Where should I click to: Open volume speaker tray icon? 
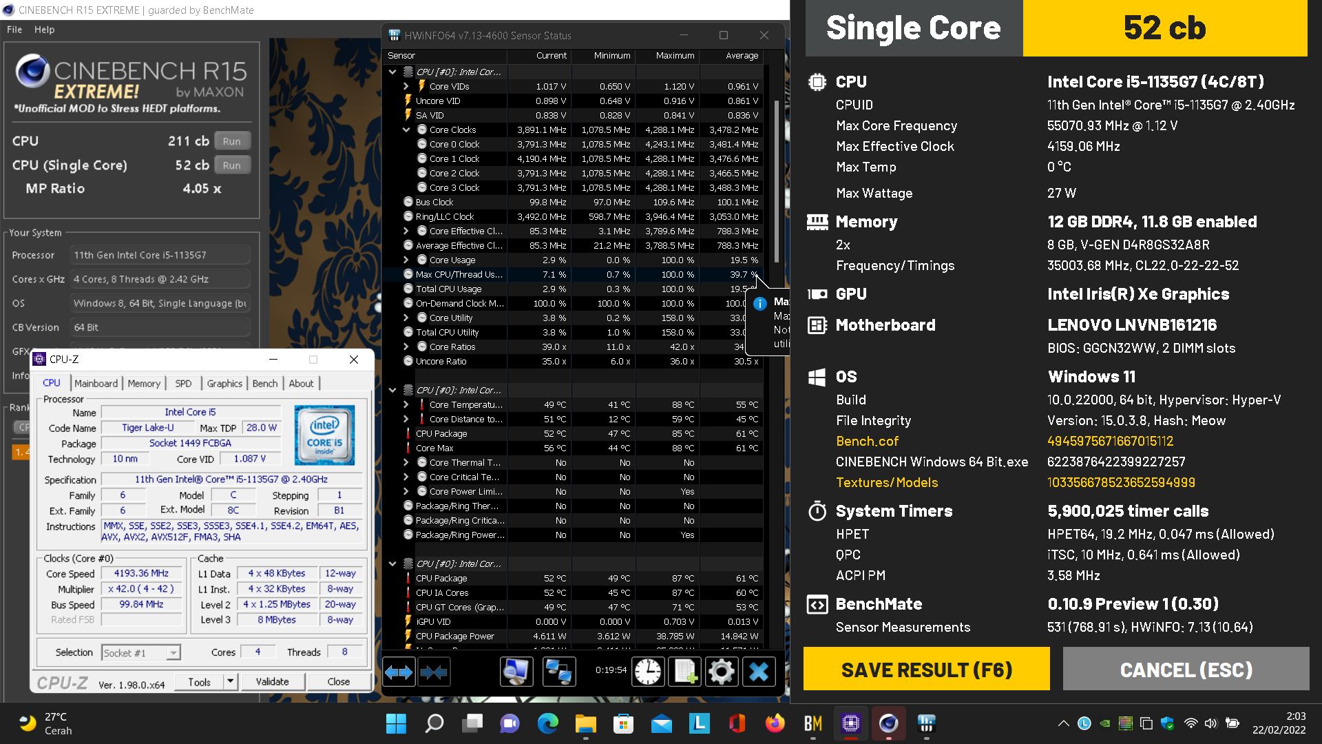[x=1211, y=723]
